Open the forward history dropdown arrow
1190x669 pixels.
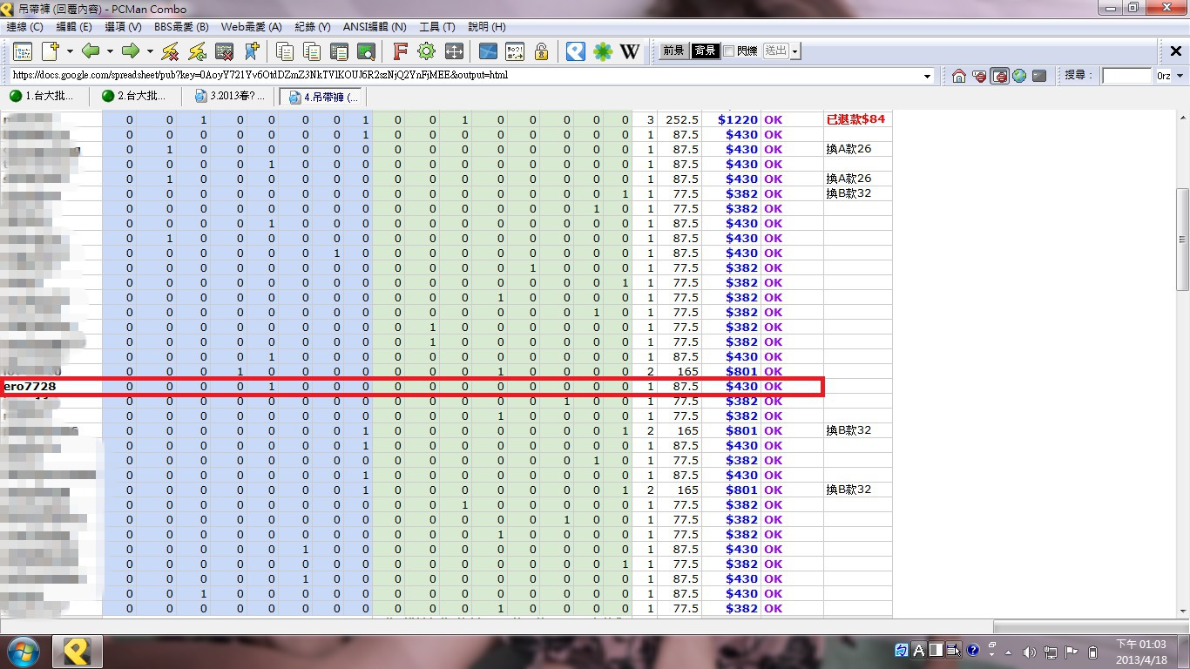click(150, 51)
